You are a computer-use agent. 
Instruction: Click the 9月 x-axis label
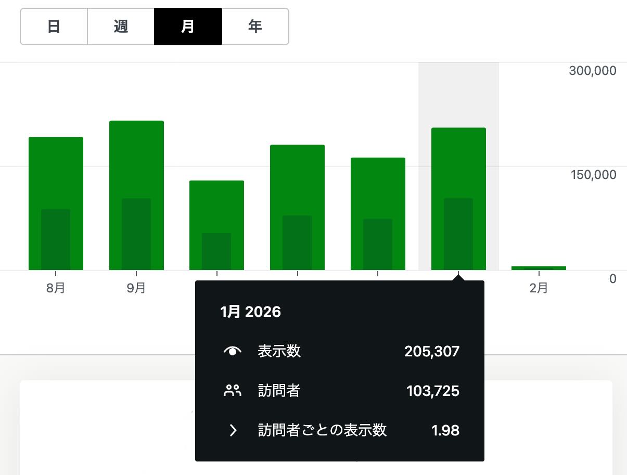[136, 288]
